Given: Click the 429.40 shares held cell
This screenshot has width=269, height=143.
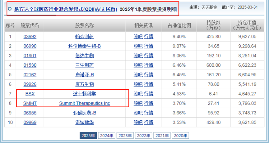Looking at the screenshot, I should [x=214, y=123].
